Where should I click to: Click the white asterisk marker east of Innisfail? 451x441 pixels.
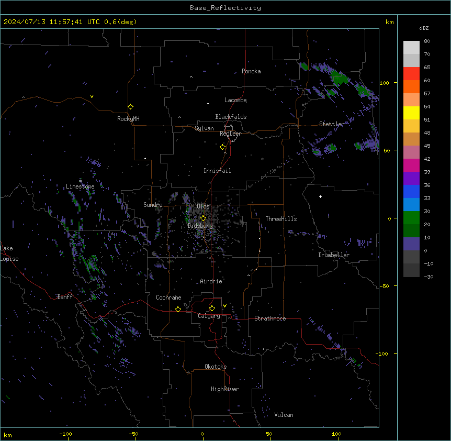263,159
